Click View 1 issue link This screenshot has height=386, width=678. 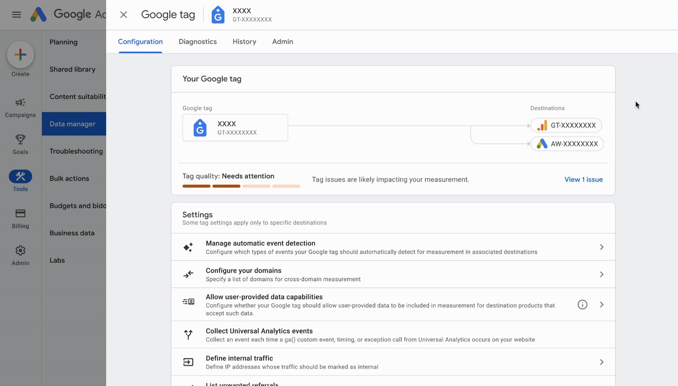(x=583, y=180)
